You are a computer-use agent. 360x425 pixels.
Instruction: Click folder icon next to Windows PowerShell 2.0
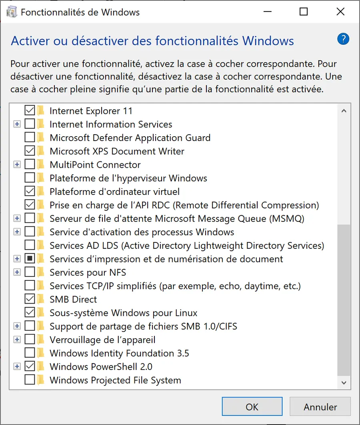40,366
